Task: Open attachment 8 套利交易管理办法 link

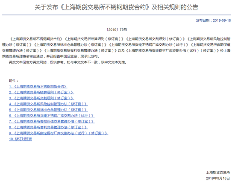Action: coord(48,127)
